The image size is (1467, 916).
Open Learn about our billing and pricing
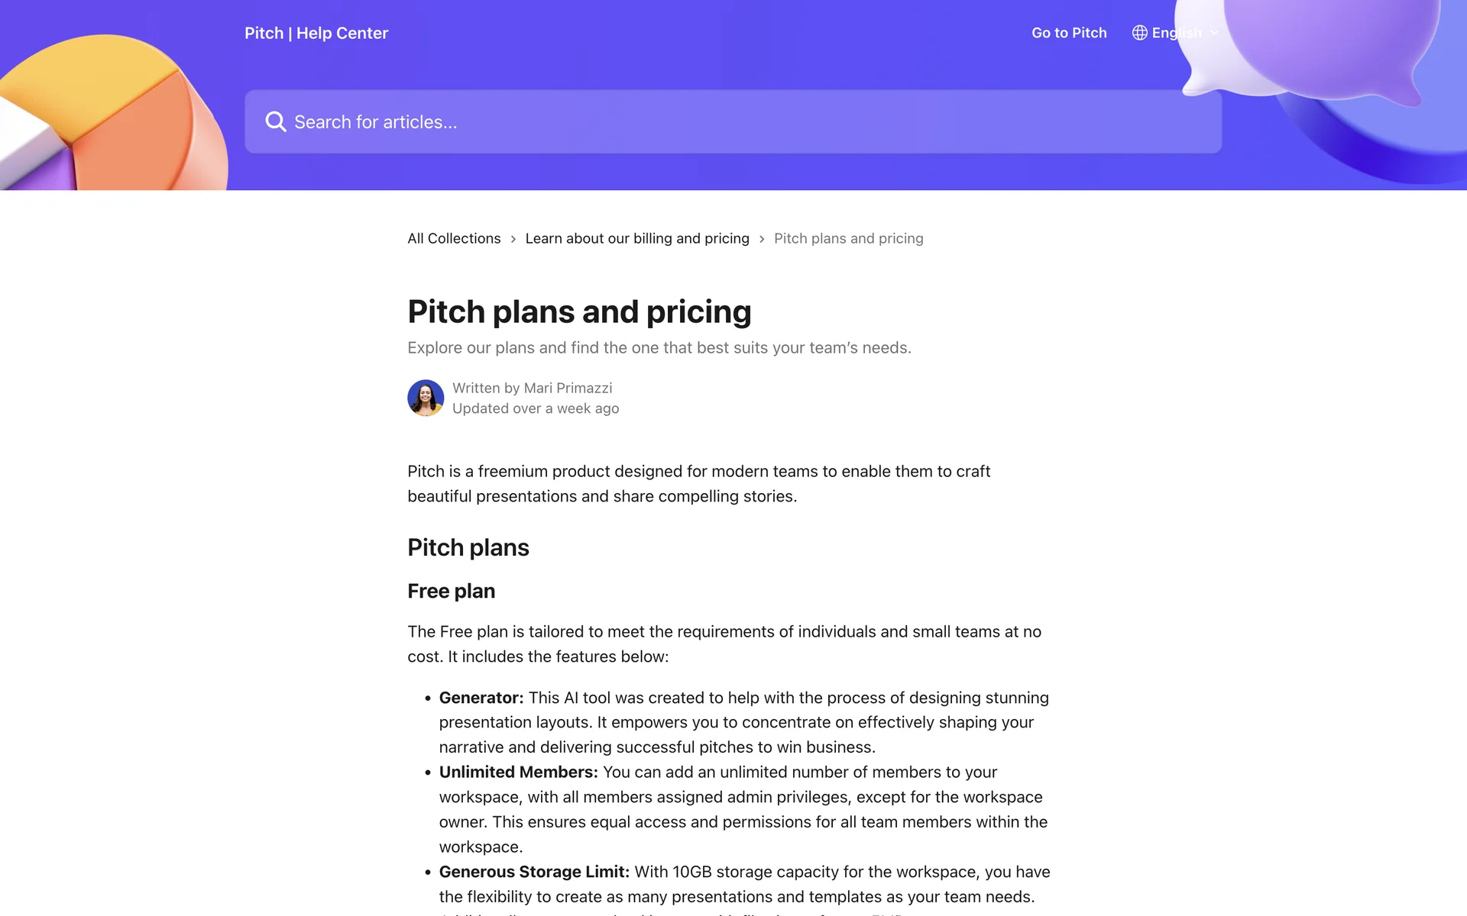pyautogui.click(x=637, y=238)
